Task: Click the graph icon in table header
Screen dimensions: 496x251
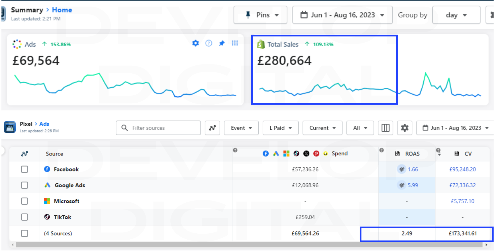Action: [x=25, y=154]
